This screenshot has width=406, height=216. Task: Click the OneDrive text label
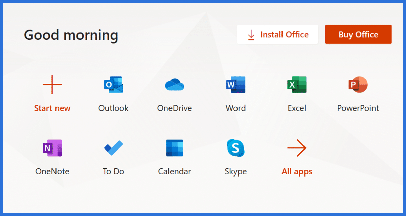[175, 108]
